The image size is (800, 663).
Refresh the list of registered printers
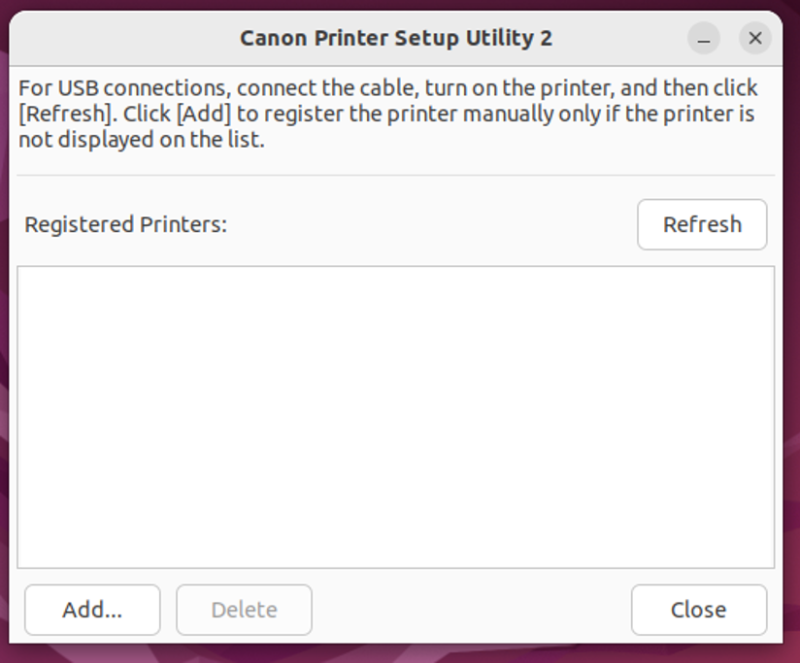(x=702, y=224)
